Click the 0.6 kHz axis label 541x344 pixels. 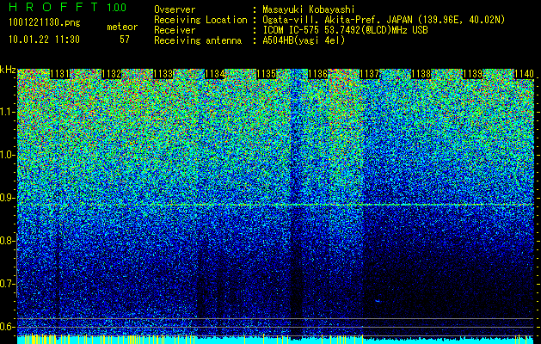coord(7,327)
